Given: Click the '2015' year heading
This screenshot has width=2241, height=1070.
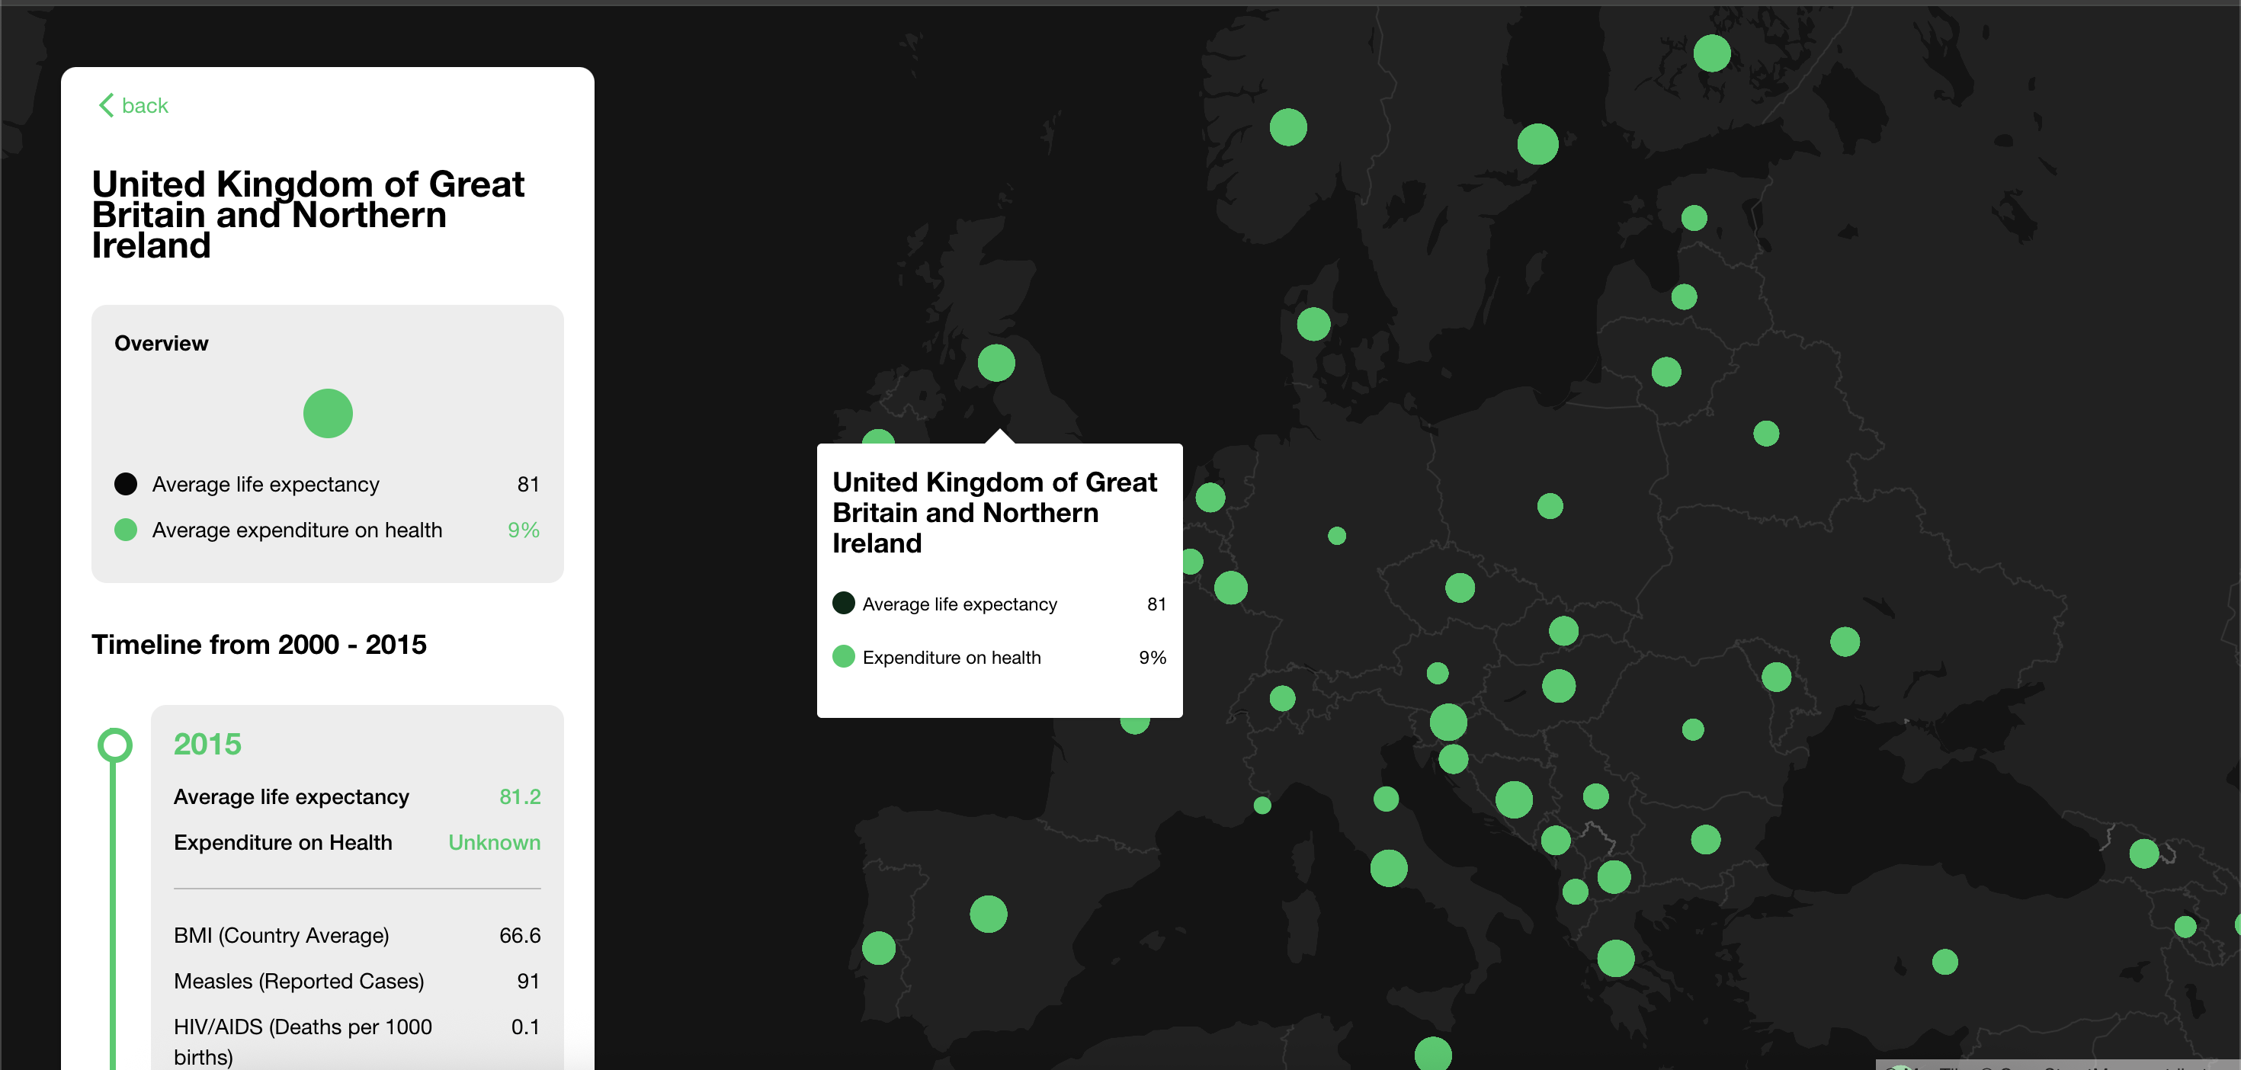Looking at the screenshot, I should 207,745.
